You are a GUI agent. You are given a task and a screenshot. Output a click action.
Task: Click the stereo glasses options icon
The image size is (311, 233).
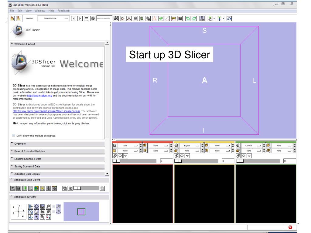tap(48, 217)
